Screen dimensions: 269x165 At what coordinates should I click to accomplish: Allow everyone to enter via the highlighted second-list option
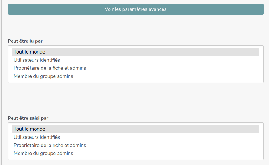(x=29, y=129)
